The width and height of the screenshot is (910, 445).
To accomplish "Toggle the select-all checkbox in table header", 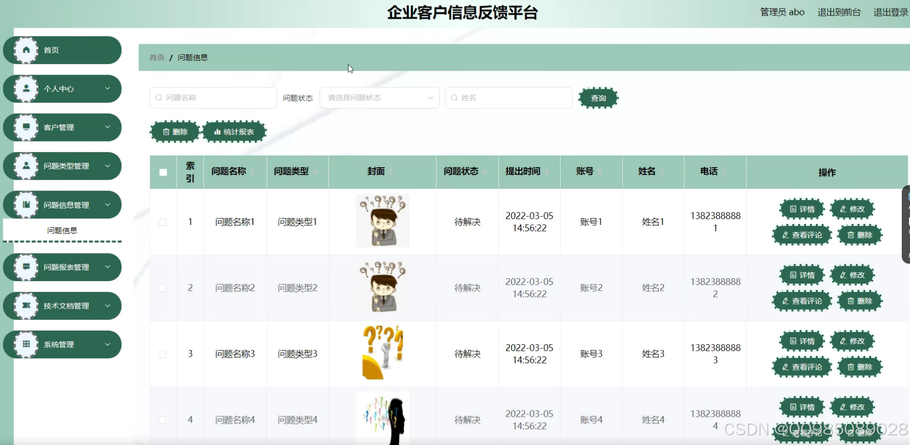I will [163, 172].
